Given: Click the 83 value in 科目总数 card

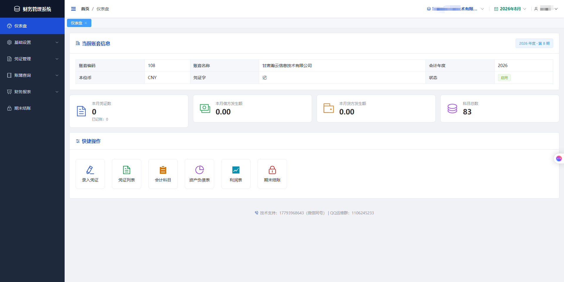Looking at the screenshot, I should [467, 112].
